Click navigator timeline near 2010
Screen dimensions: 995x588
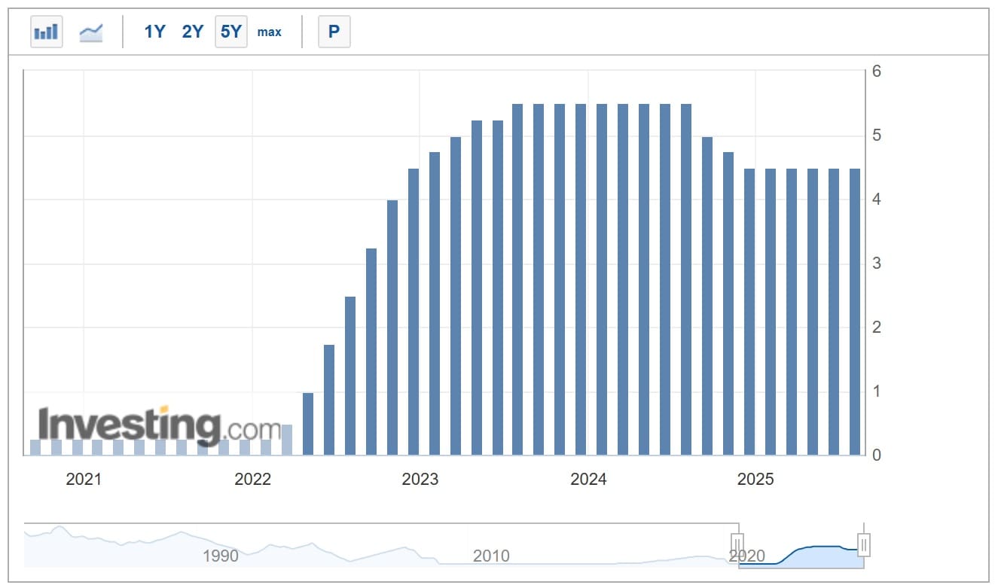coord(490,556)
